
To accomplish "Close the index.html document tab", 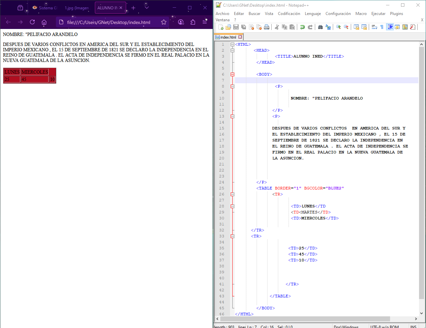I will [240, 37].
